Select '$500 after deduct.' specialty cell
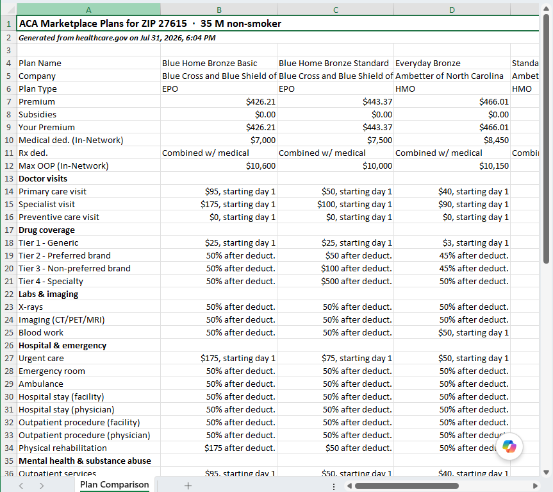This screenshot has height=492, width=553. pos(336,282)
